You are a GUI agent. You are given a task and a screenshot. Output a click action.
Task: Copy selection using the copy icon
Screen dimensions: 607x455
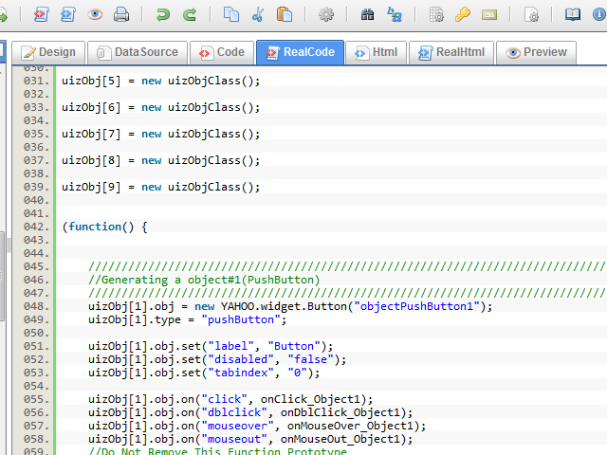pos(231,14)
